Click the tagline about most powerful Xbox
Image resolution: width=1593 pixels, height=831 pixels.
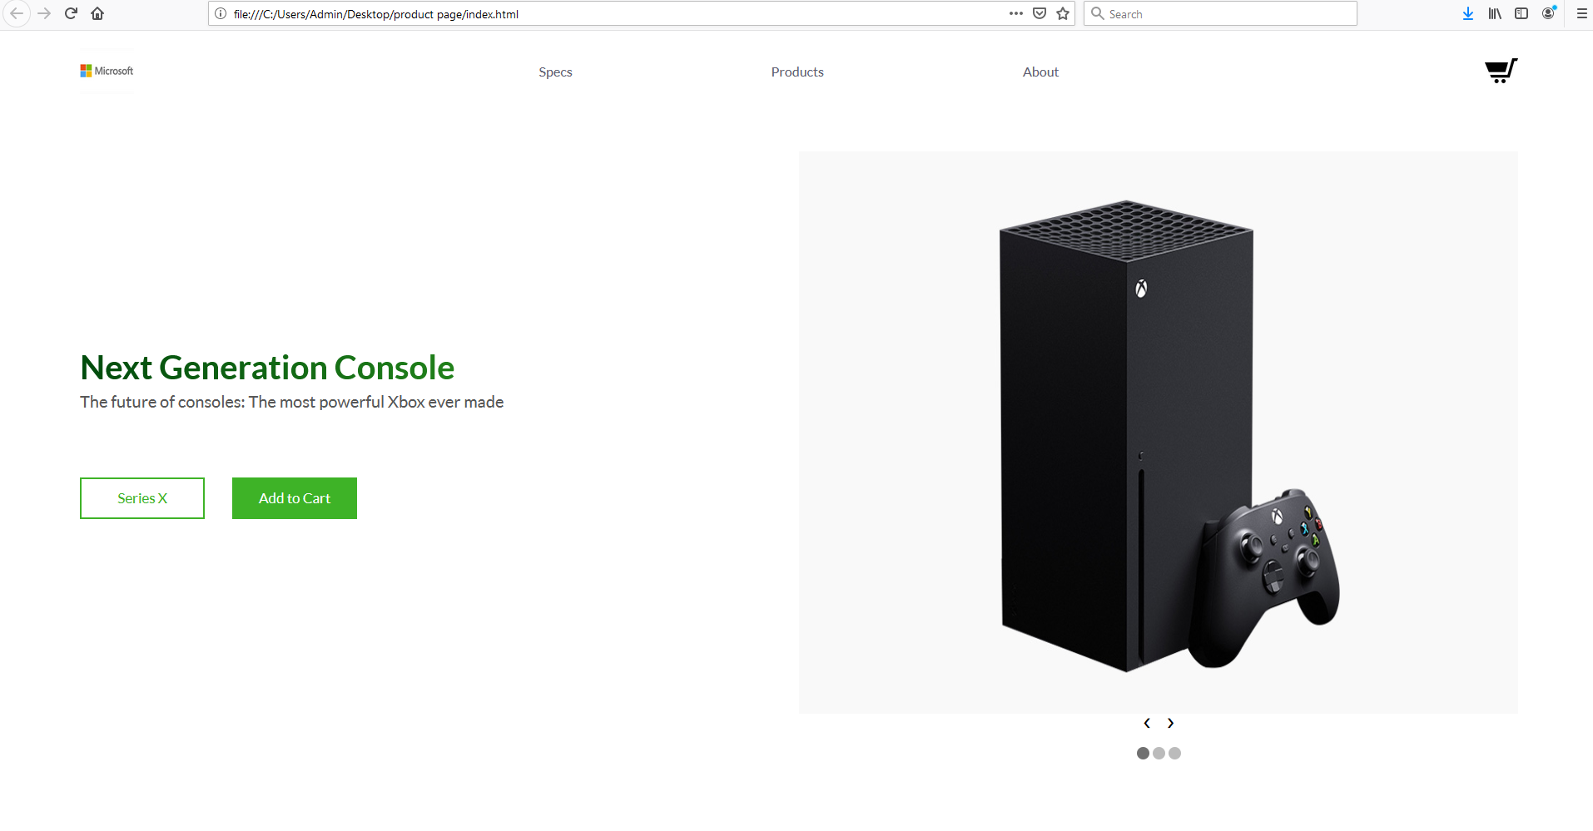pyautogui.click(x=292, y=402)
